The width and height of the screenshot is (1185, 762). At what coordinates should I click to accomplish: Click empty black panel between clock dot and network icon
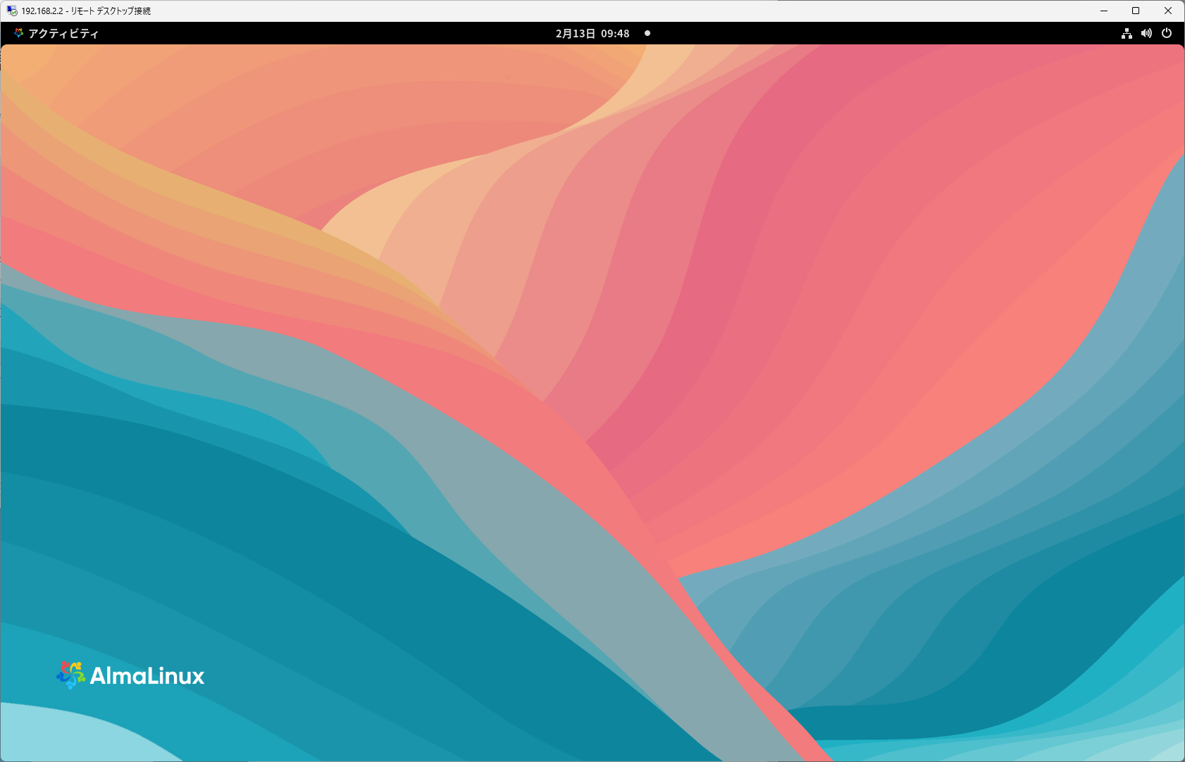point(881,33)
